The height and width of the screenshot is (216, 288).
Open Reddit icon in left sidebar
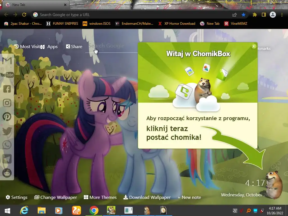(x=7, y=173)
